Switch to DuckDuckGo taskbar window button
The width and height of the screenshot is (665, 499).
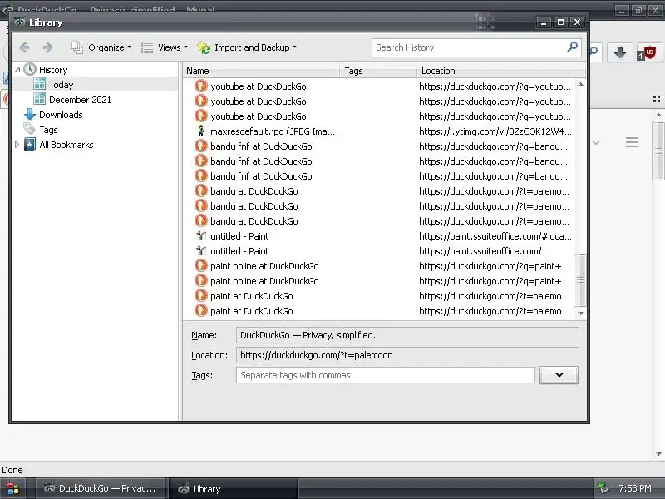(x=100, y=488)
